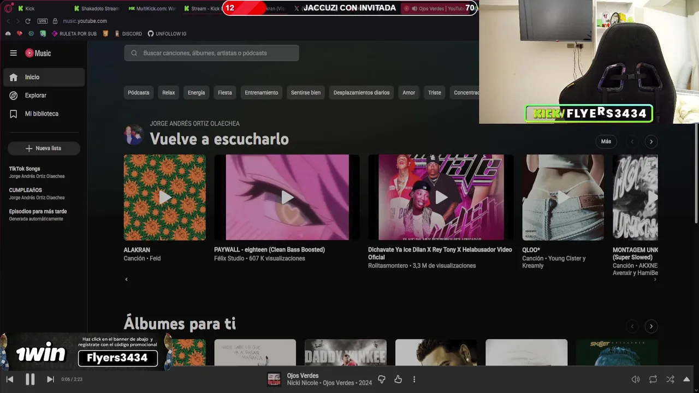This screenshot has height=393, width=699.
Task: Toggle shuffle mode
Action: click(670, 379)
